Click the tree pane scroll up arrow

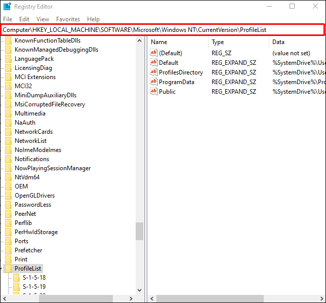(140, 41)
